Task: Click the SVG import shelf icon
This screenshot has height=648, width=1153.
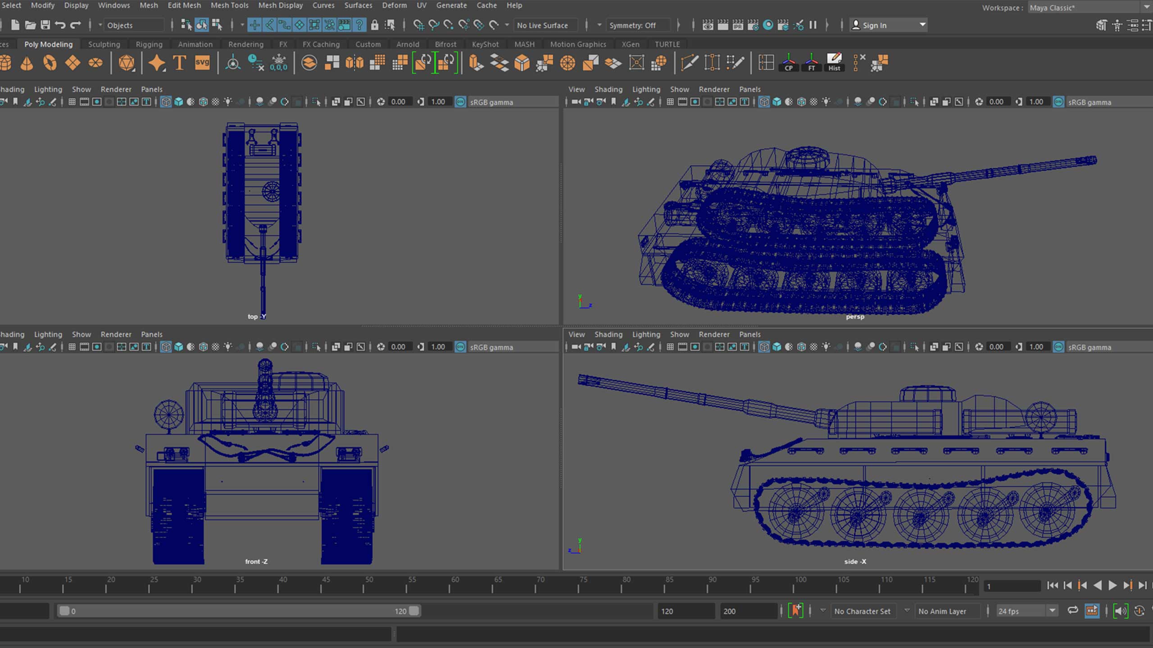Action: click(x=202, y=63)
